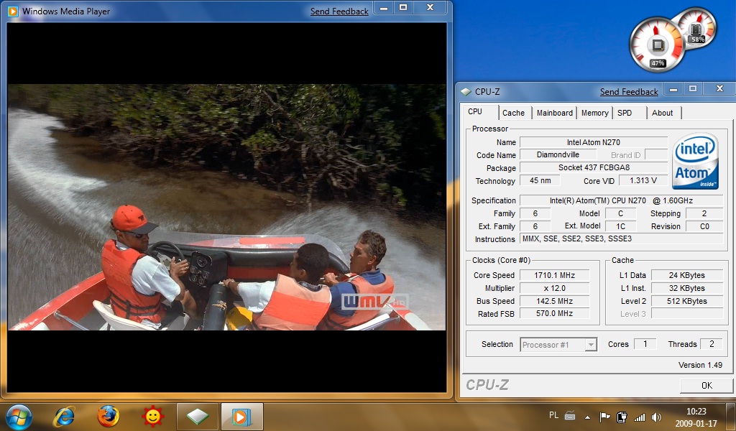
Task: Click the Core Speed value 1710.1 MHz
Action: pyautogui.click(x=554, y=275)
